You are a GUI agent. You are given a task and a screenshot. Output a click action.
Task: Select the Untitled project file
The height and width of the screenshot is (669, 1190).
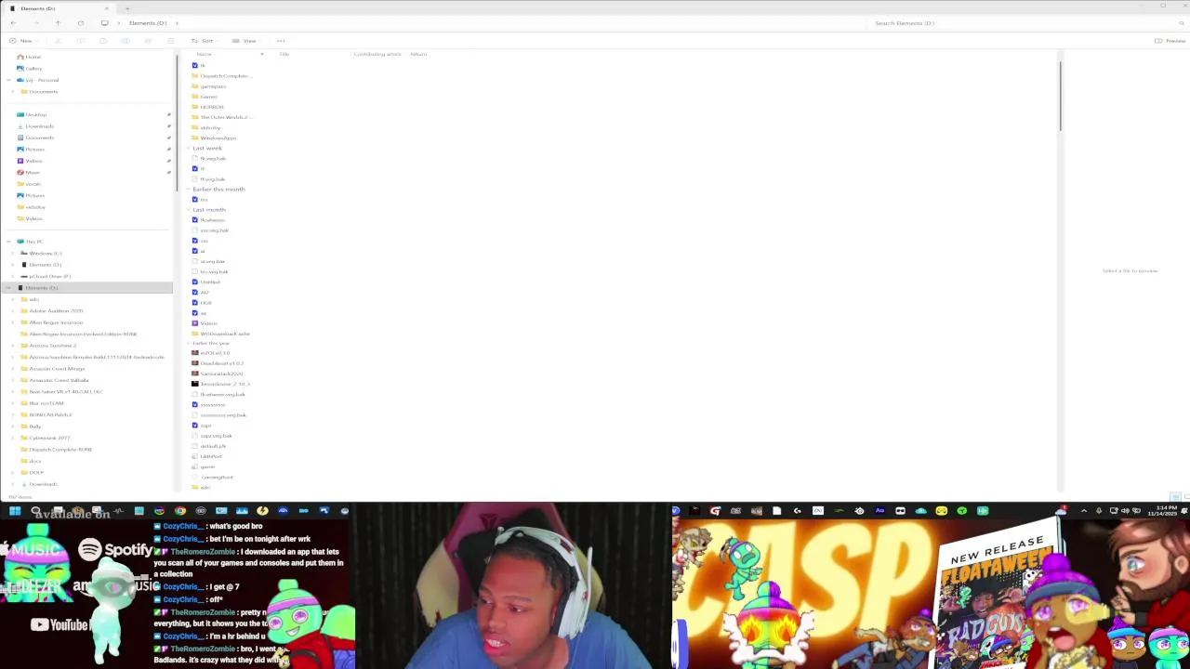pos(206,282)
